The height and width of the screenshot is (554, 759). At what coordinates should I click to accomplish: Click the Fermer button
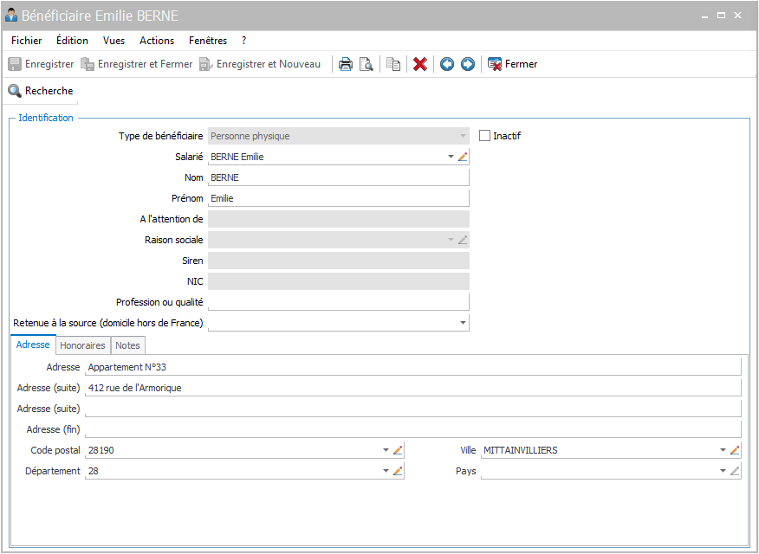(513, 64)
